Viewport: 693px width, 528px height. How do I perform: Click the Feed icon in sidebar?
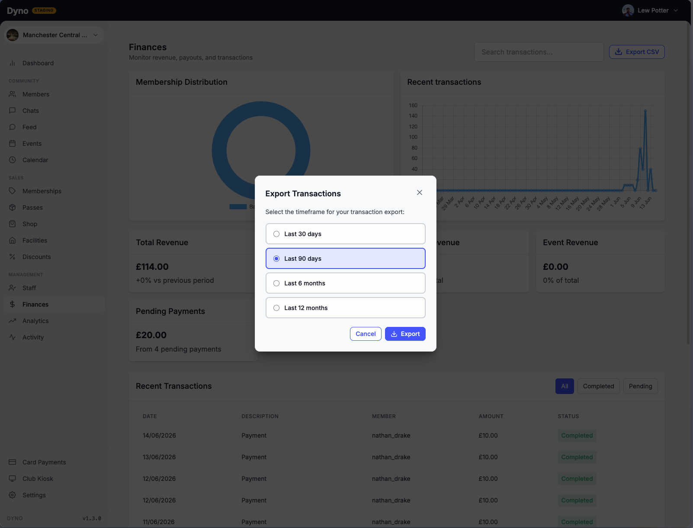pyautogui.click(x=13, y=127)
